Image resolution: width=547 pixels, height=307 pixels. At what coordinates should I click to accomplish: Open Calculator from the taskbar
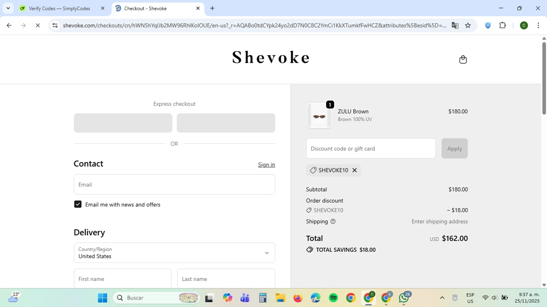263,298
